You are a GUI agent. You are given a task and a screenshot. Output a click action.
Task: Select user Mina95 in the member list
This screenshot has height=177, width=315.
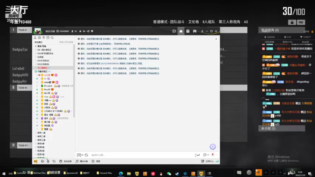tap(47, 90)
